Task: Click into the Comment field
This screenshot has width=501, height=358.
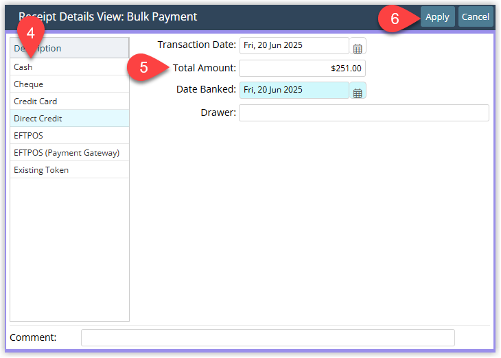Action: coord(268,338)
